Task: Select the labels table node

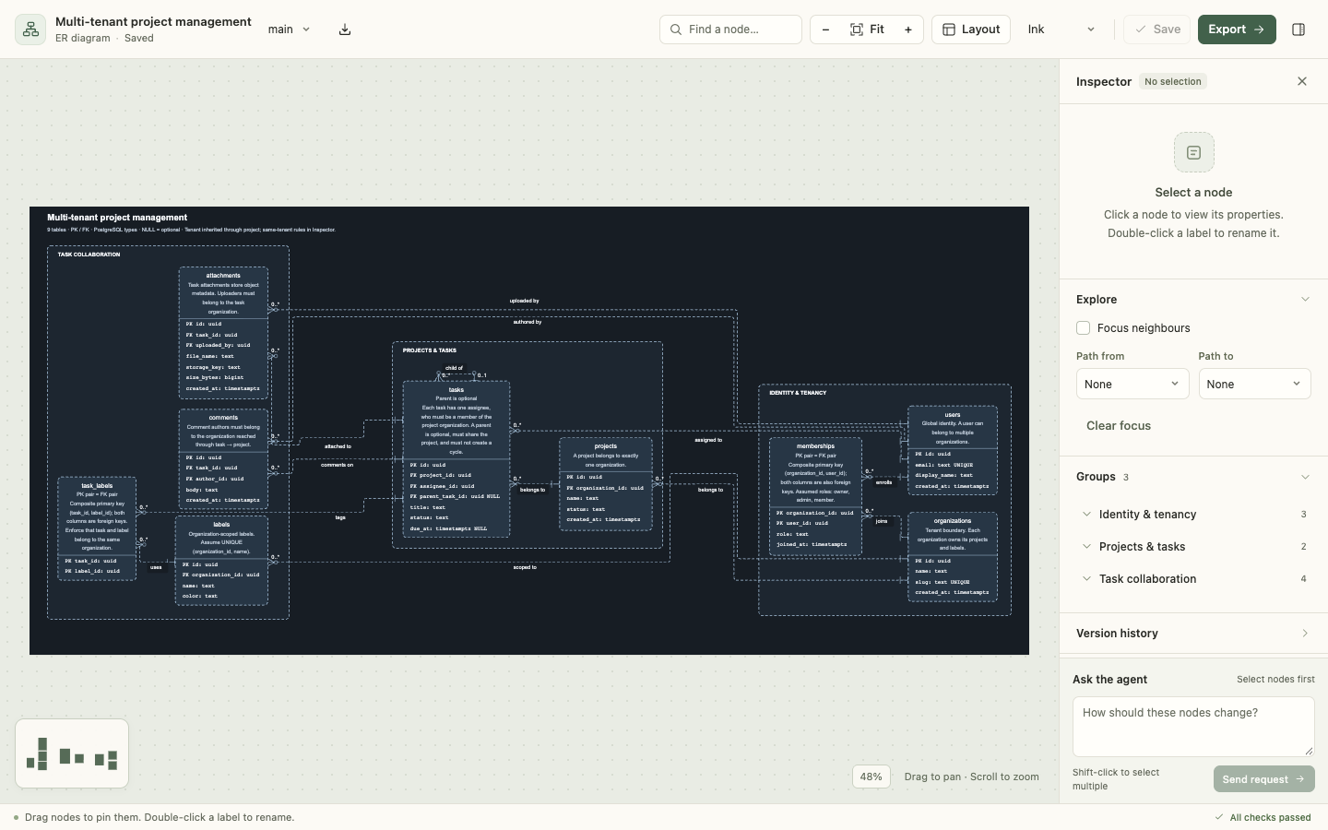Action: pyautogui.click(x=221, y=561)
